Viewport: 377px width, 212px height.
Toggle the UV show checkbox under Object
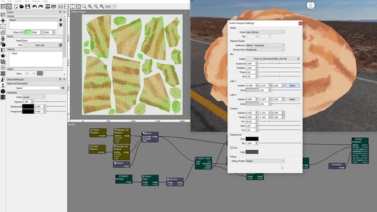click(x=31, y=73)
